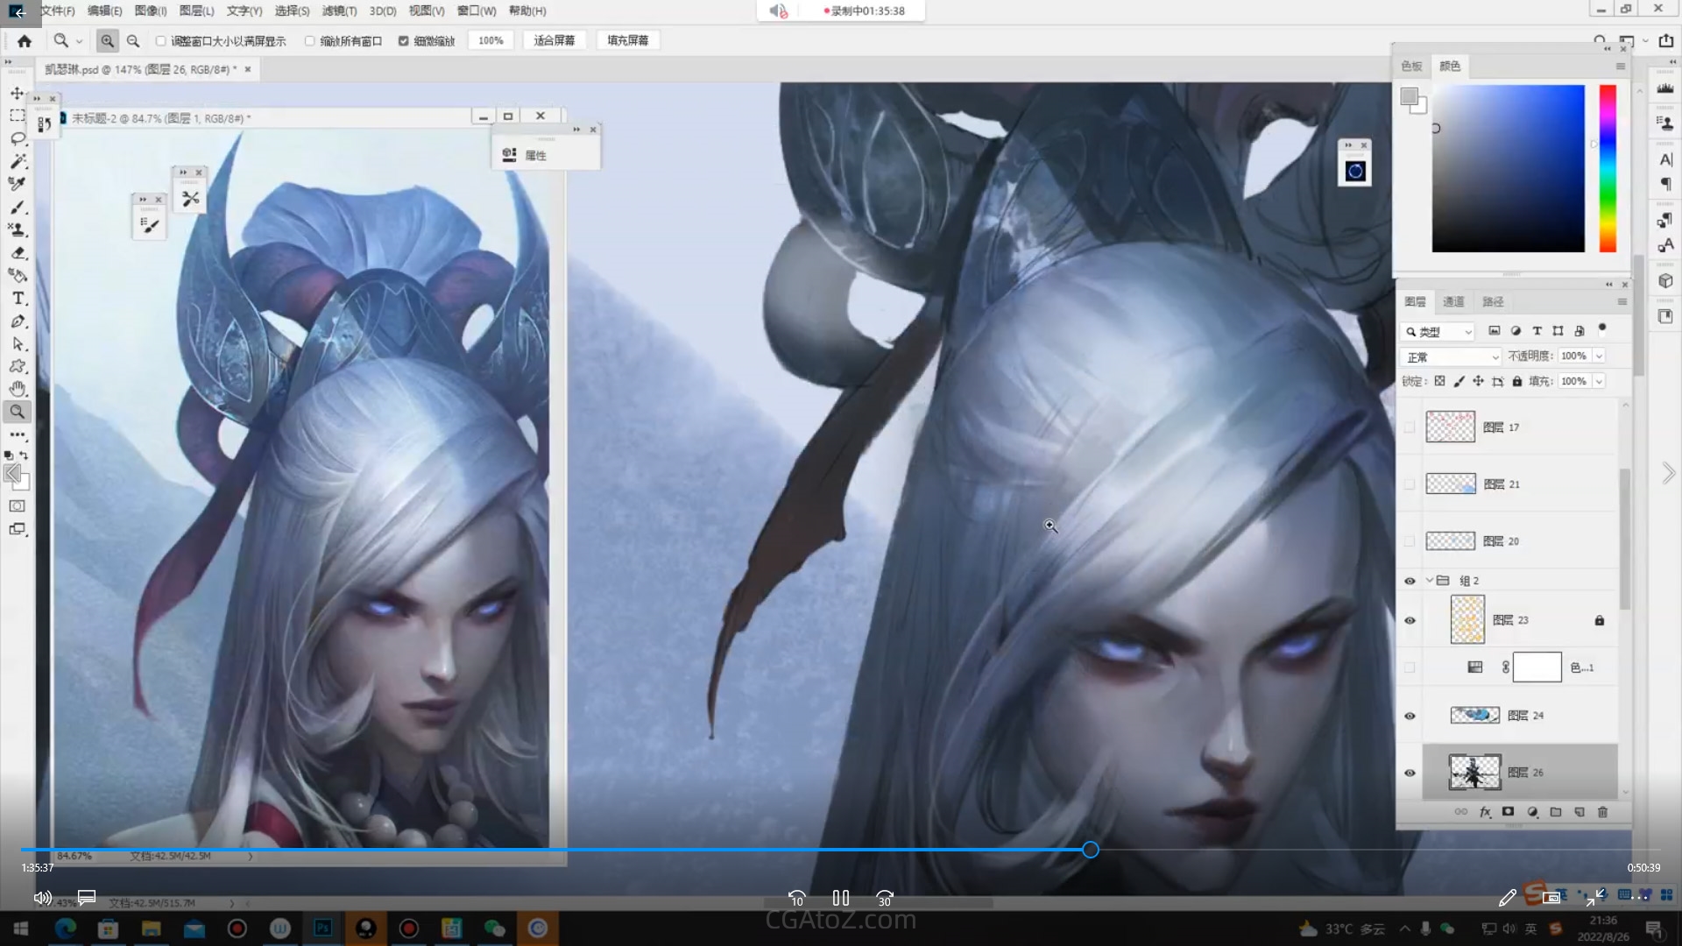Hide layer 24 using eye icon
This screenshot has height=946, width=1682.
(x=1410, y=716)
